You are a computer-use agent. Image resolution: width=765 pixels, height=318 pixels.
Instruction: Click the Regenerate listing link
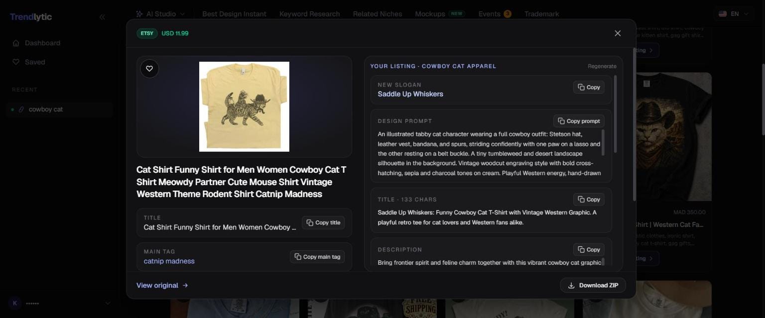click(602, 66)
